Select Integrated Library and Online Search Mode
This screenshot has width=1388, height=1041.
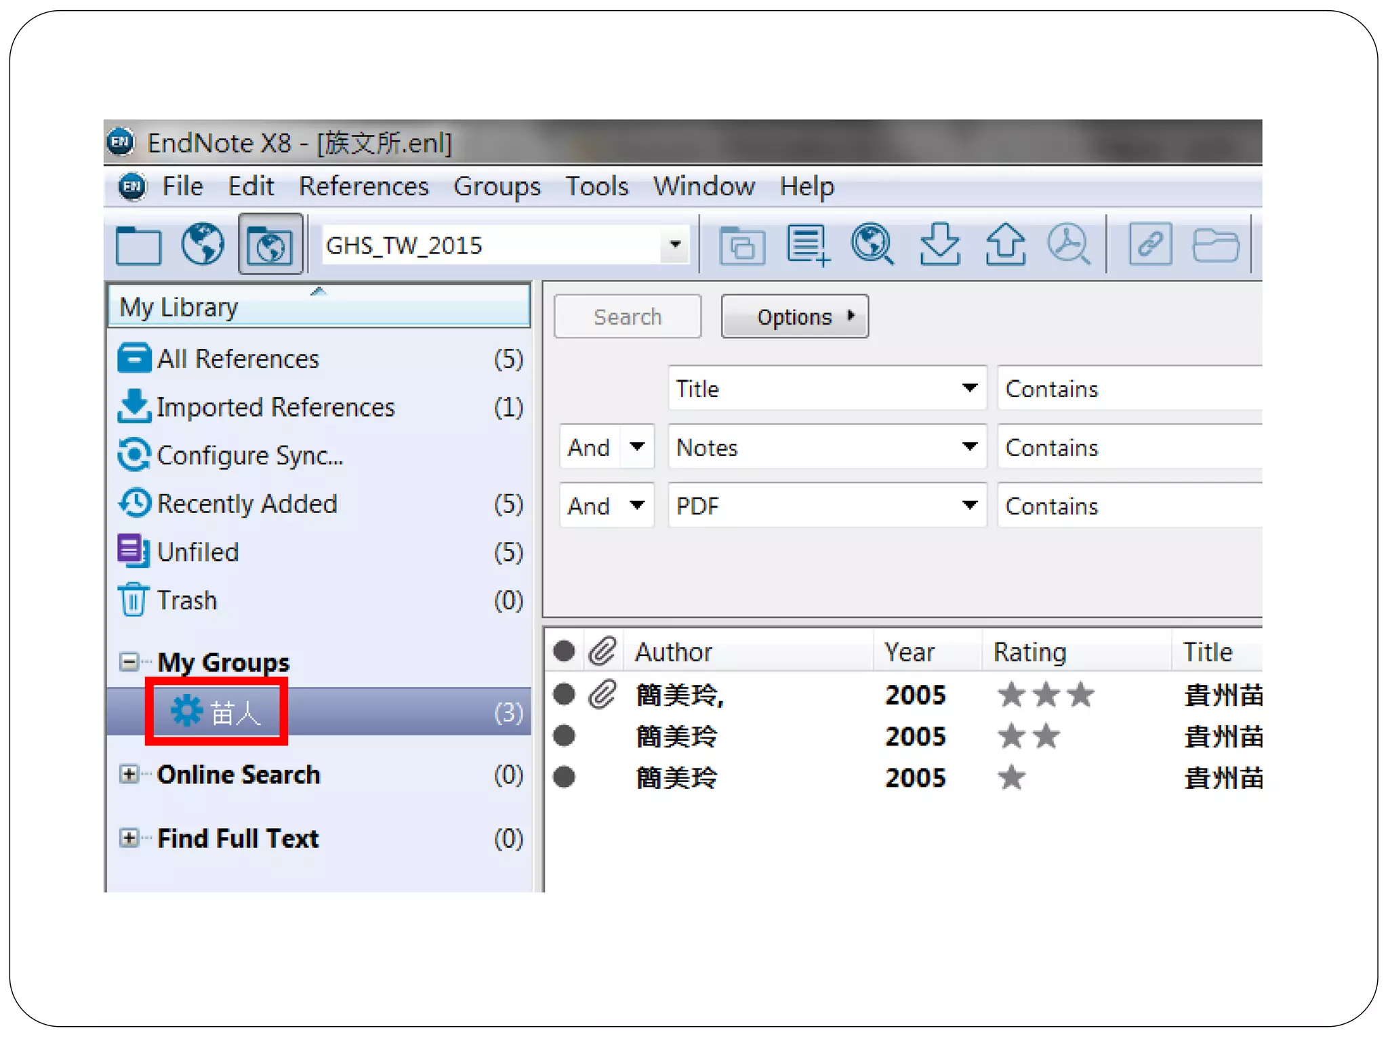(270, 245)
